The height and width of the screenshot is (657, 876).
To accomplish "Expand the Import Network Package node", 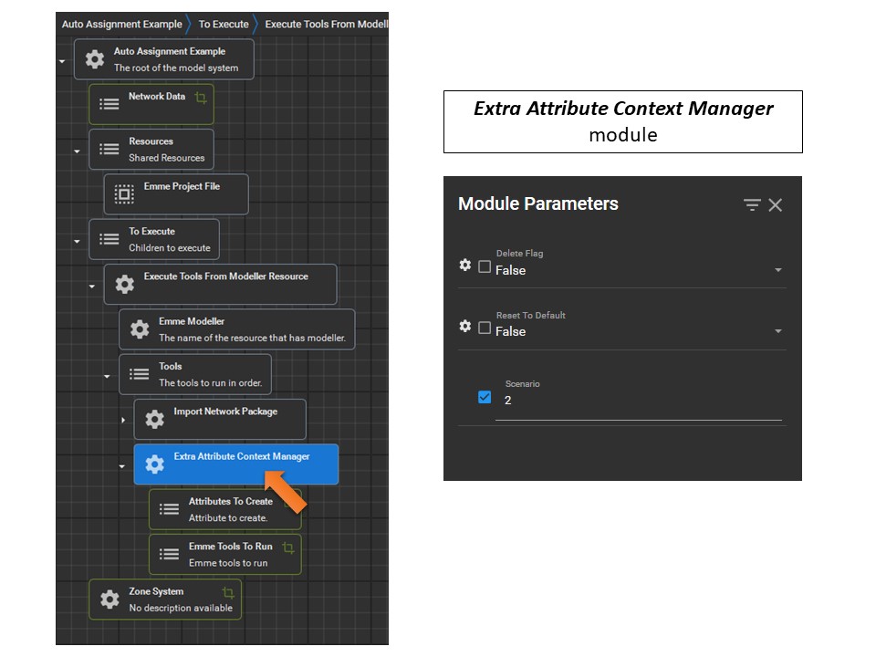I will (123, 420).
